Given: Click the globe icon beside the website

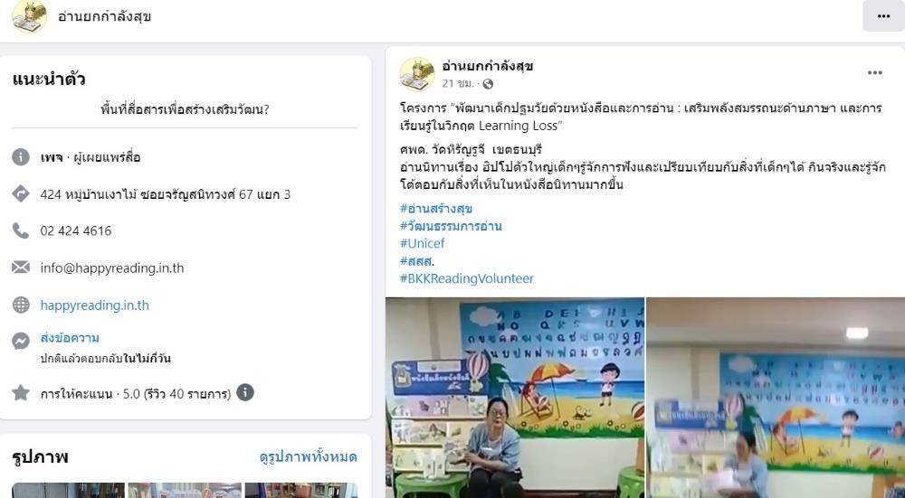Looking at the screenshot, I should click(x=21, y=305).
